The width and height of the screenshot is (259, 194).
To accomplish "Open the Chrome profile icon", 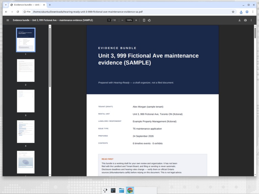I will (247, 12).
